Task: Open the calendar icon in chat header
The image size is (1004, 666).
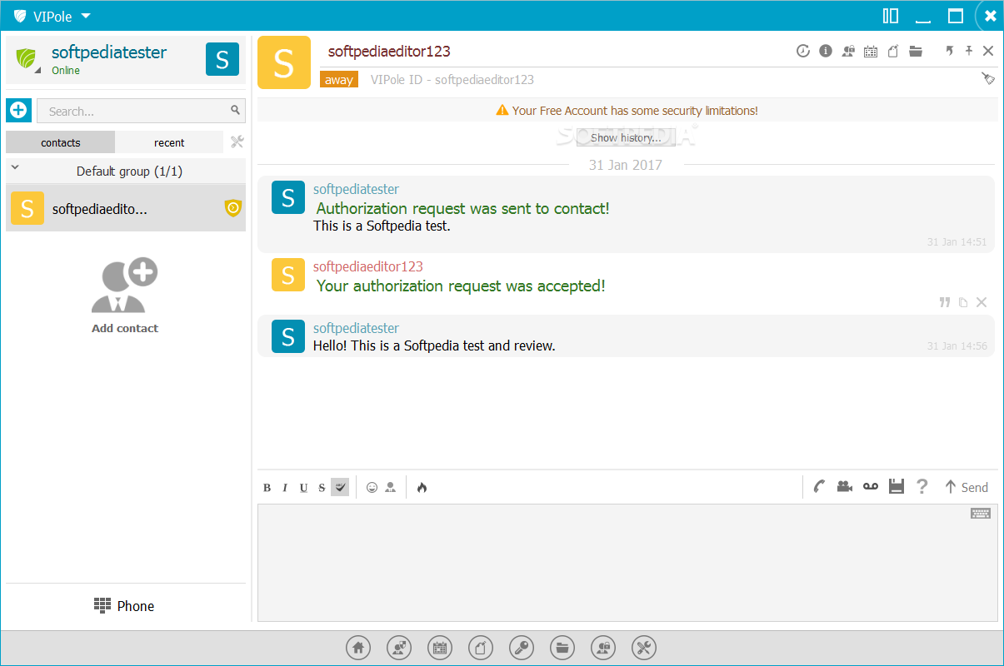Action: (x=871, y=51)
